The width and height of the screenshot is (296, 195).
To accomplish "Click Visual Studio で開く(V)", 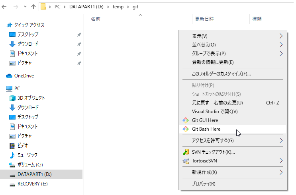I will tap(215, 112).
